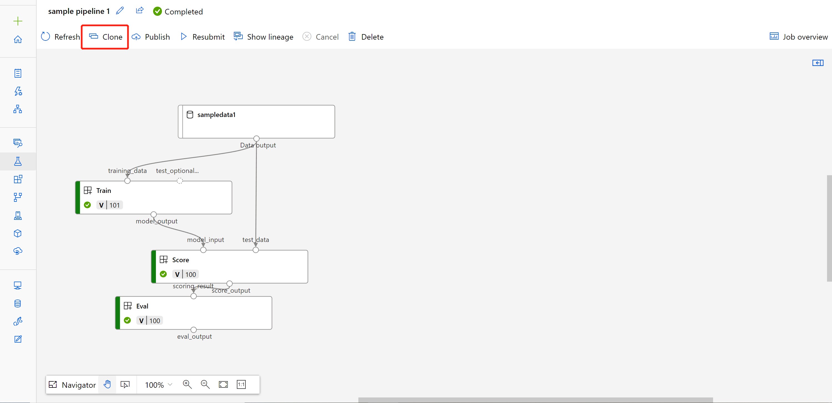The image size is (832, 403).
Task: Reset zoom with 1:1 icon
Action: point(241,384)
